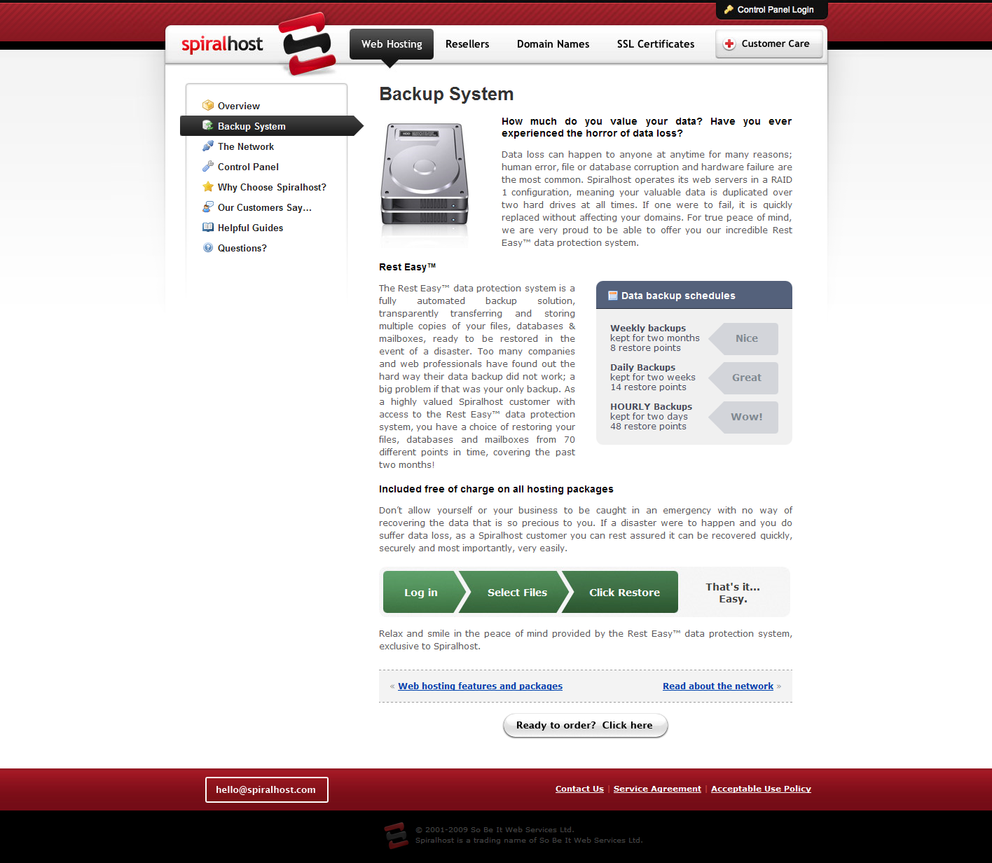Click the Ready to order? Click here button

(x=585, y=725)
